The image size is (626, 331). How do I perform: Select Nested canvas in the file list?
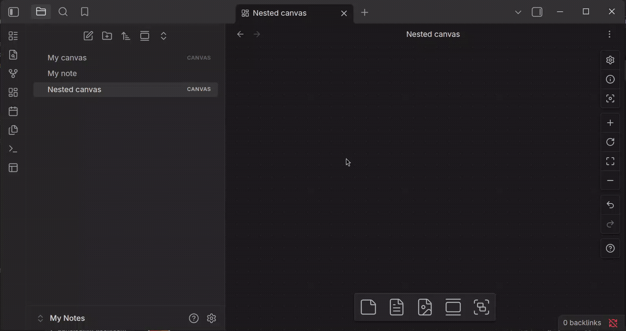click(126, 89)
